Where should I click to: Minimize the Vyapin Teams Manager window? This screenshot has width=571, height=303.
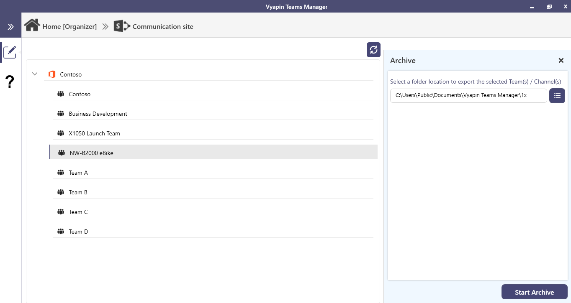(532, 7)
